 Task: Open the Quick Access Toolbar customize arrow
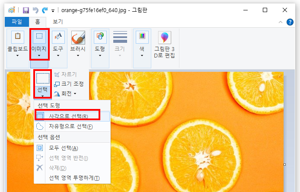point(53,11)
